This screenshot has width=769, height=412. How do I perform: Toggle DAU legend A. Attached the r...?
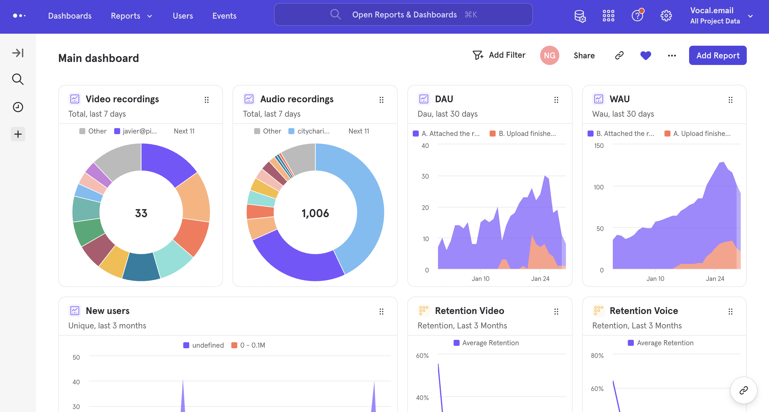point(446,134)
